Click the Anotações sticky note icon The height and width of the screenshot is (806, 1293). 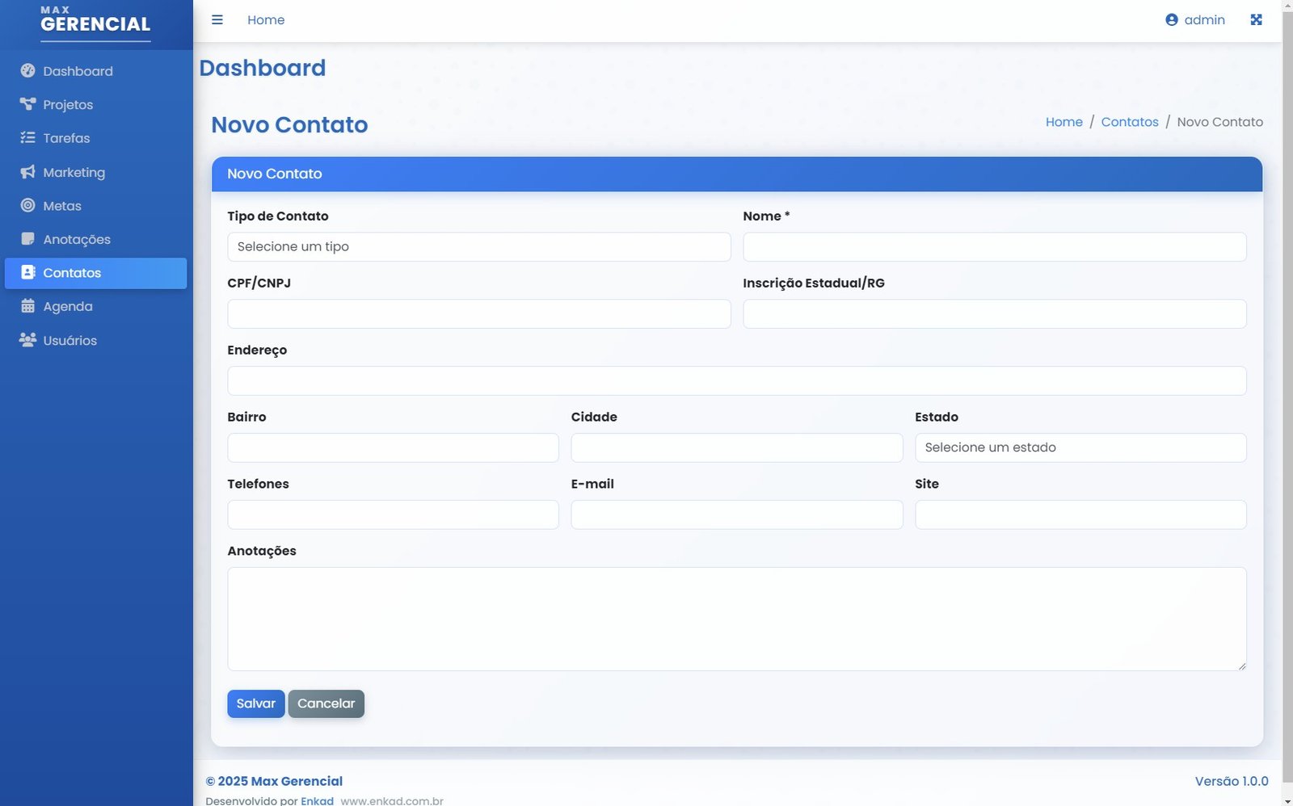pos(27,239)
